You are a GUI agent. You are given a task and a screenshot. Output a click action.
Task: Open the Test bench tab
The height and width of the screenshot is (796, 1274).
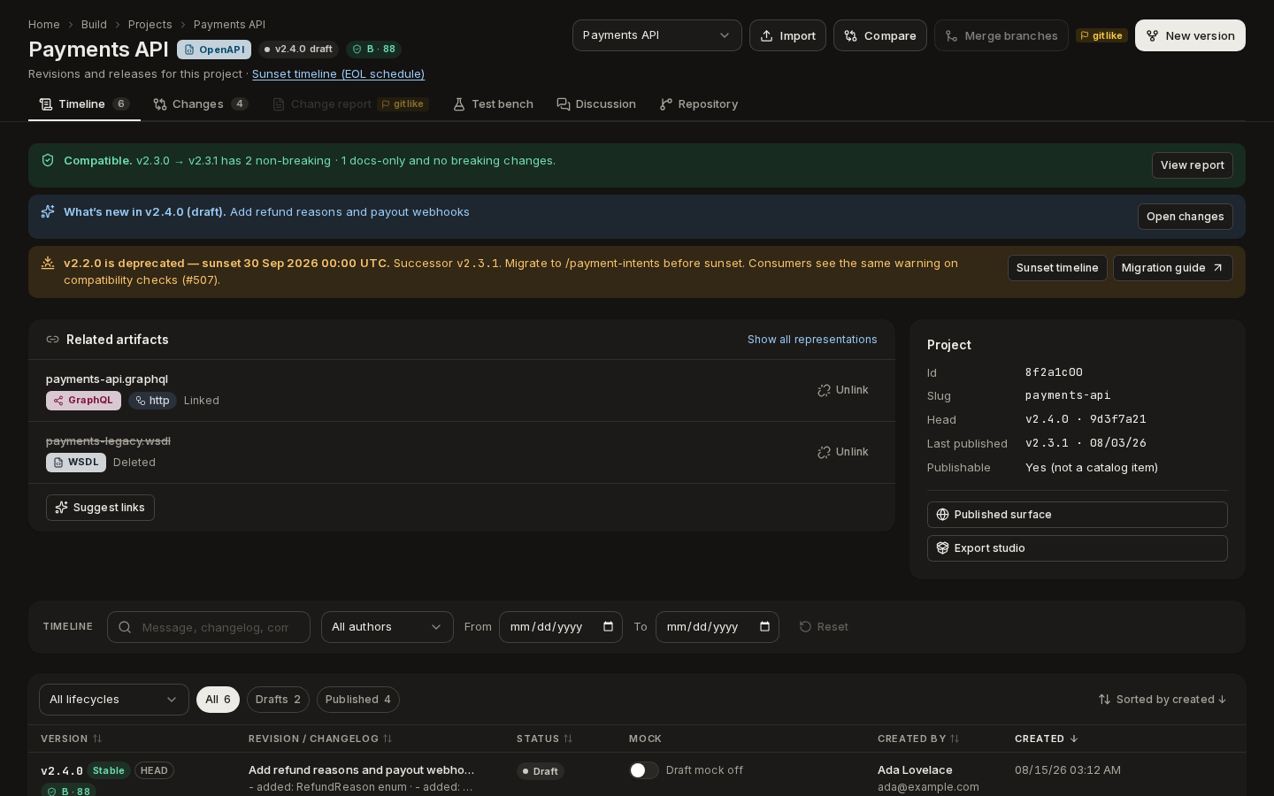(x=493, y=104)
